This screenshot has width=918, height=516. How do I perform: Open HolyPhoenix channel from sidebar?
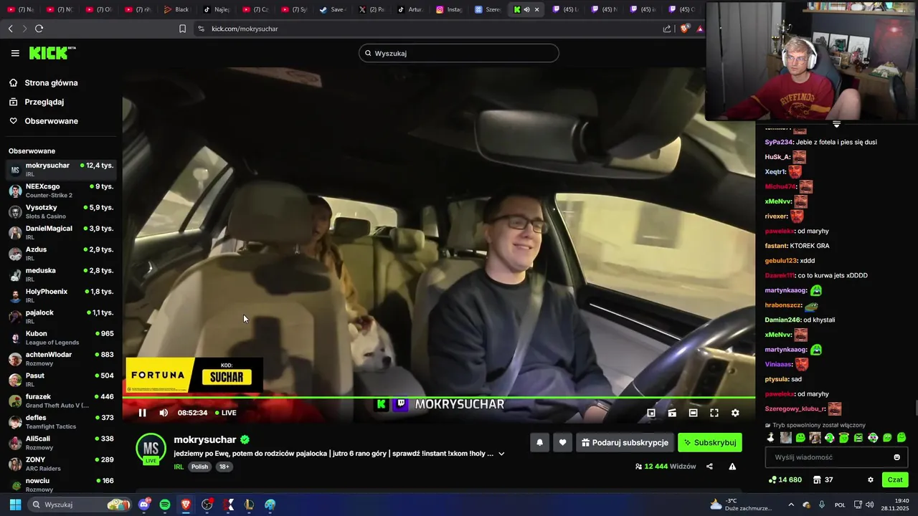[61, 295]
